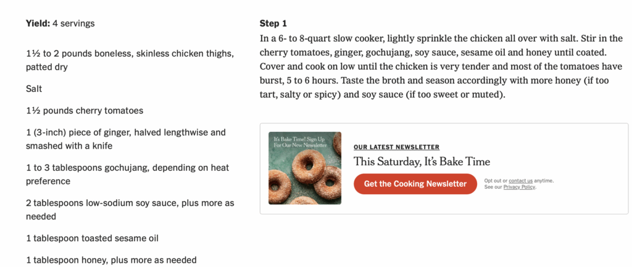Open the Our Latest Newsletter heading link
Viewport: 632px width, 267px height.
coord(396,147)
